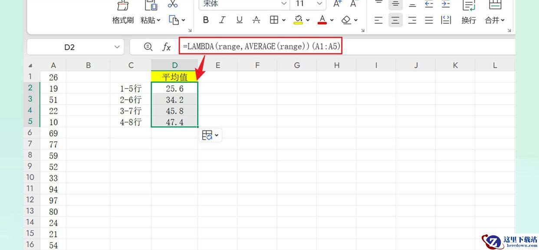Click the distributed alignment icon

[446, 20]
